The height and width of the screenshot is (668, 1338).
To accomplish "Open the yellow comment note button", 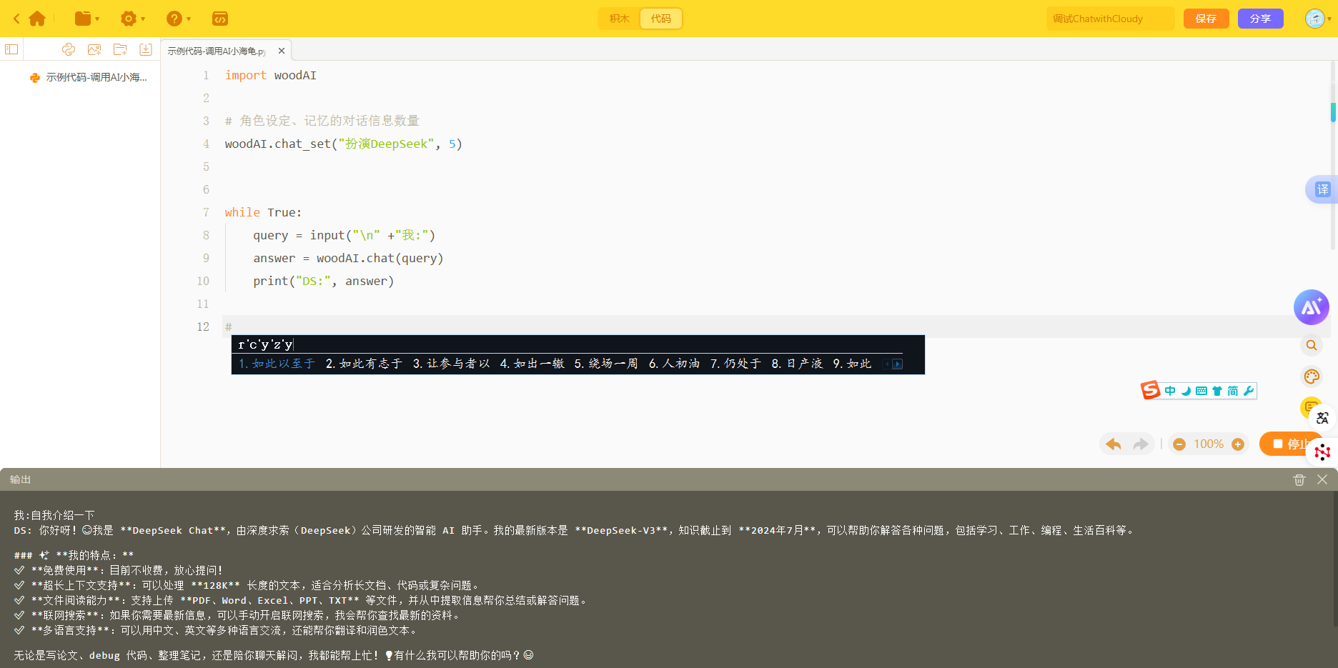I will tap(1308, 407).
